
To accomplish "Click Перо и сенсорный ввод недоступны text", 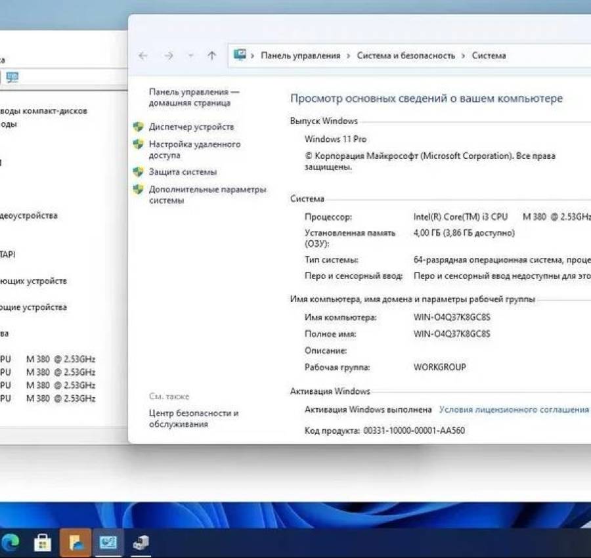I will (x=502, y=276).
